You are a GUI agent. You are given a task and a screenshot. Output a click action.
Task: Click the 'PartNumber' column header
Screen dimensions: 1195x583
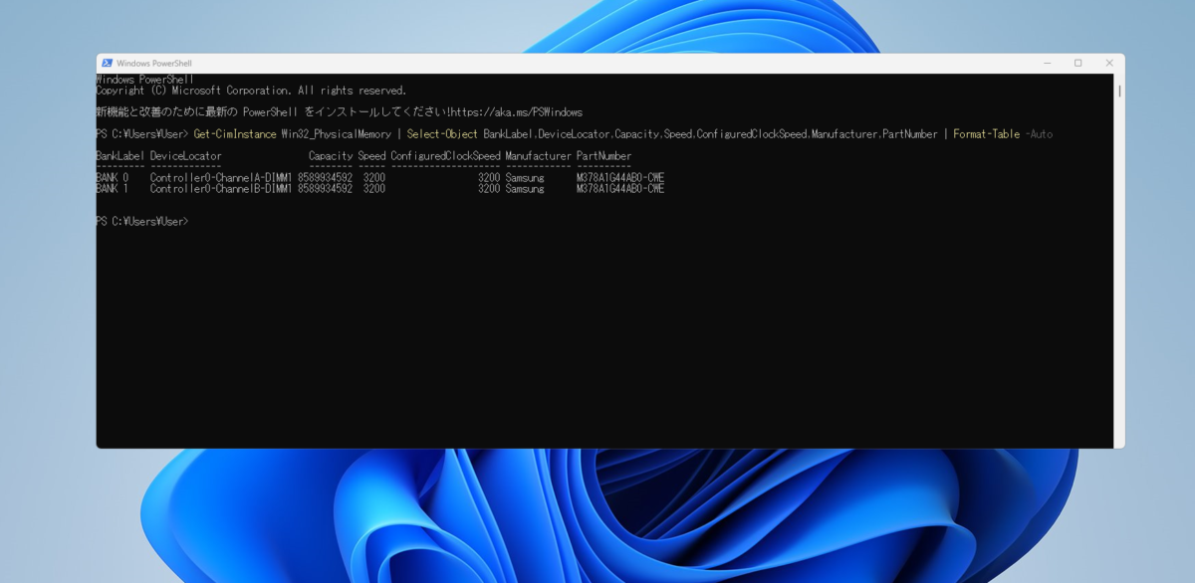pyautogui.click(x=603, y=156)
